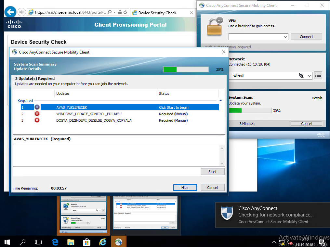Switch to Internet Explorer on the taskbar
The height and width of the screenshot is (247, 330).
point(103,242)
